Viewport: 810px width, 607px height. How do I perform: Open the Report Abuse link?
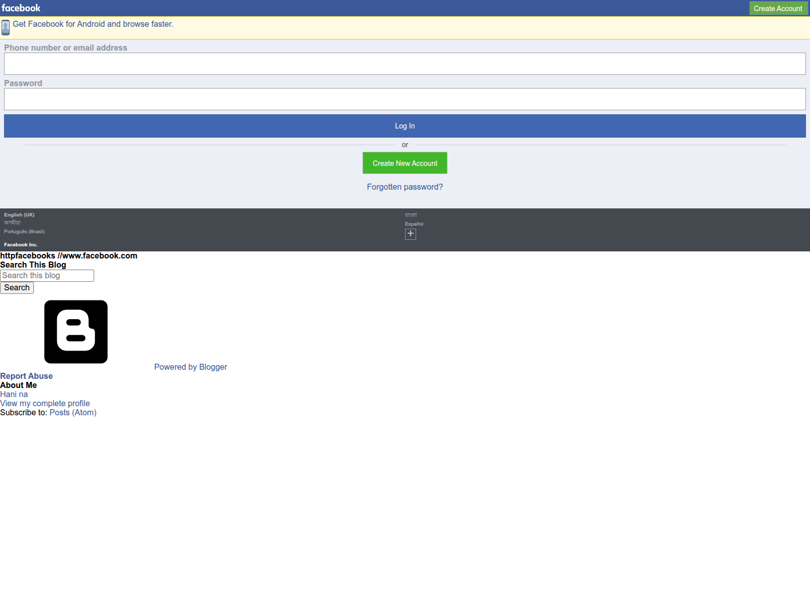click(x=26, y=376)
